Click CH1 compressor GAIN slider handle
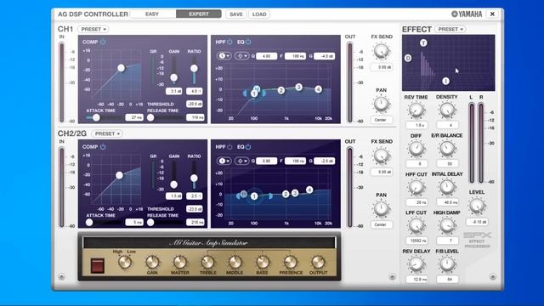 tap(173, 77)
